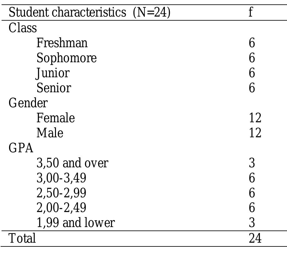Select the "Junior" row label
Image resolution: width=287 pixels, height=253 pixels.
[53, 73]
